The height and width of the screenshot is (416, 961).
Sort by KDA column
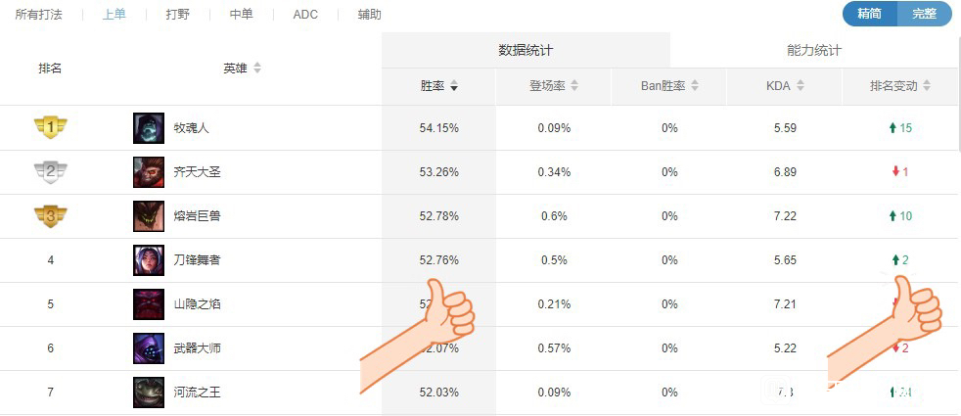(785, 86)
